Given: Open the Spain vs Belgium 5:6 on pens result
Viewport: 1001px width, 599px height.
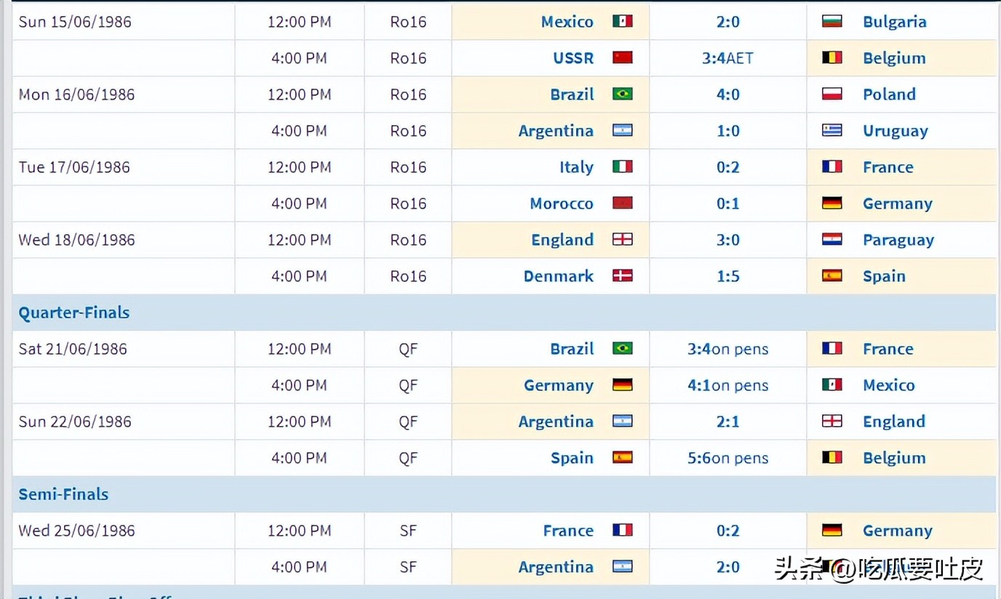Looking at the screenshot, I should click(x=727, y=458).
